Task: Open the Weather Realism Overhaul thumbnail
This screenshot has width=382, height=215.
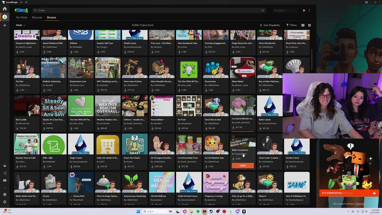Action: (108, 106)
